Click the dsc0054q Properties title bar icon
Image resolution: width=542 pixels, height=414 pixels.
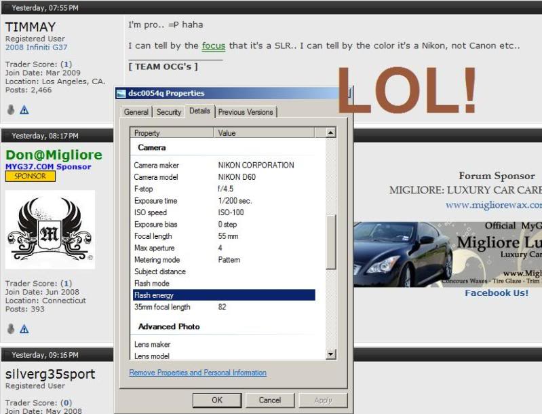click(x=121, y=94)
